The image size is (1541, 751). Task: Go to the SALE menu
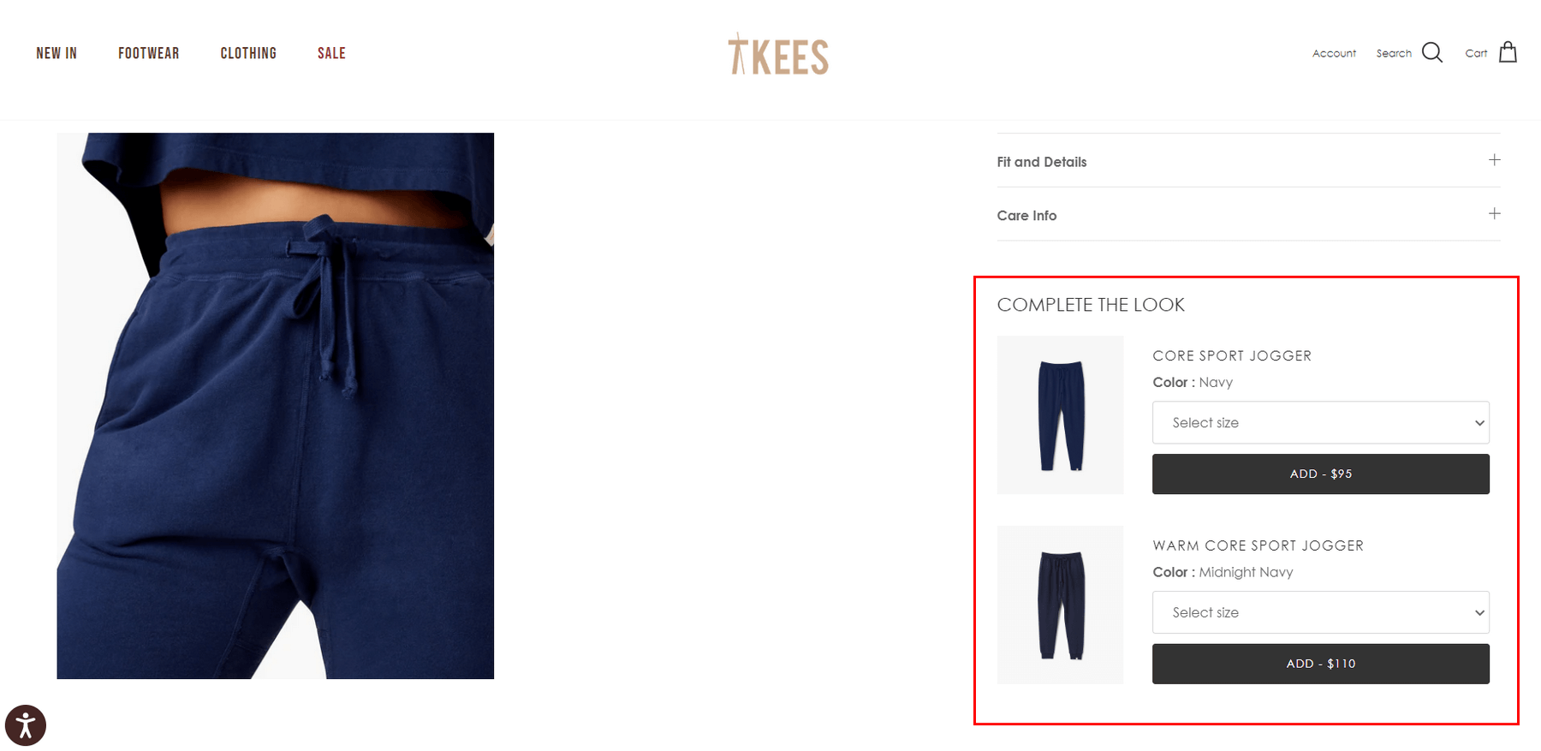click(331, 53)
